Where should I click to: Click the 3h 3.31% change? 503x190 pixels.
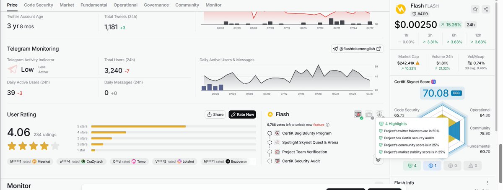(430, 42)
